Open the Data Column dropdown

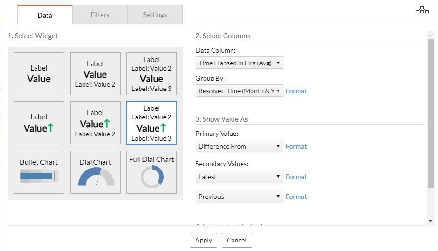[x=239, y=63]
